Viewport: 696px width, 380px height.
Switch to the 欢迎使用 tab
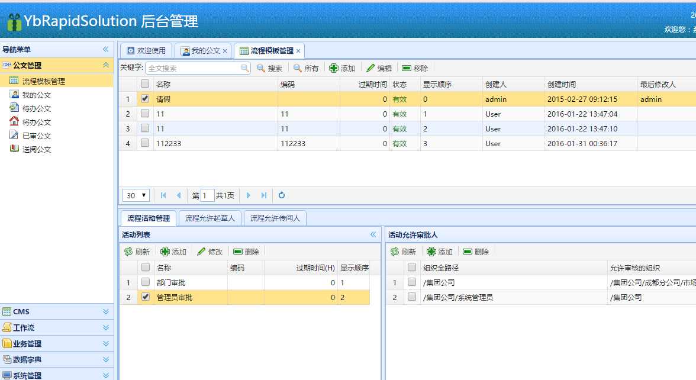point(146,51)
